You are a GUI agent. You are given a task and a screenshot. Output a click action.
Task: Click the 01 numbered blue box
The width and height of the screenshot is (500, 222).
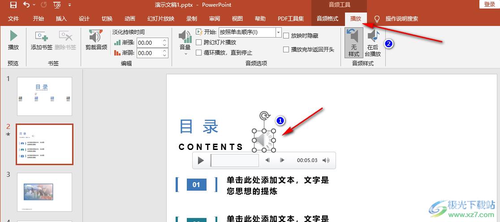[196, 185]
